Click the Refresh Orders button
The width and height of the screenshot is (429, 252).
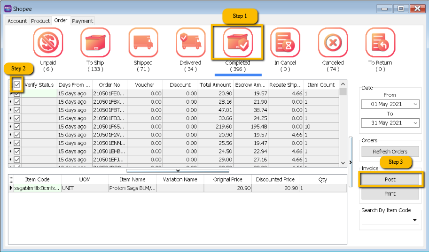click(x=390, y=152)
